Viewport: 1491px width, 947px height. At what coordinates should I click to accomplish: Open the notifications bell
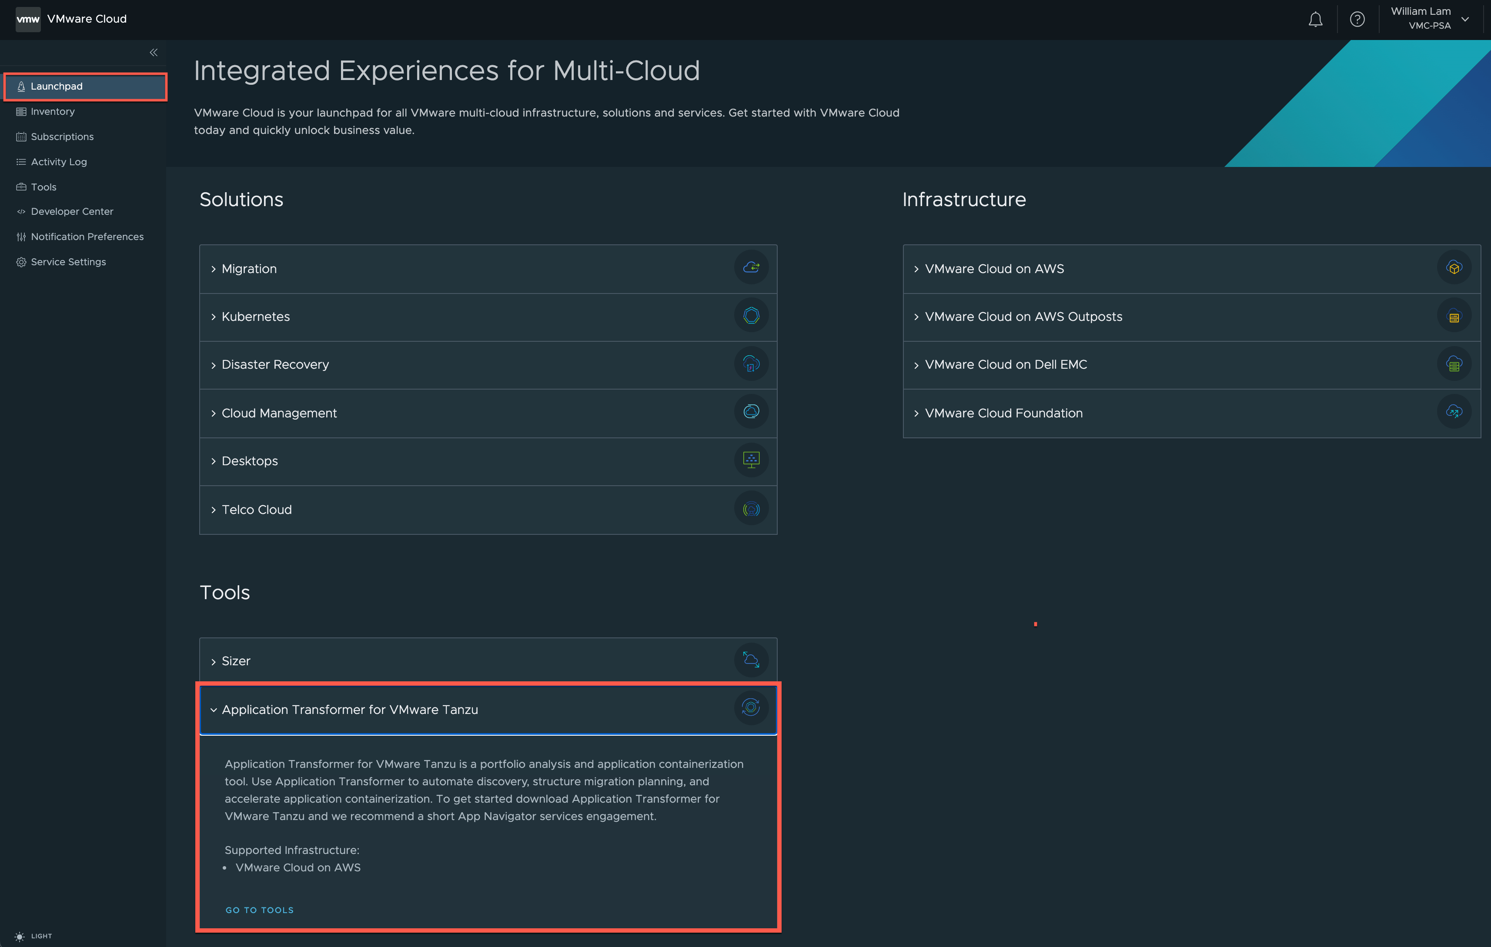1315,19
